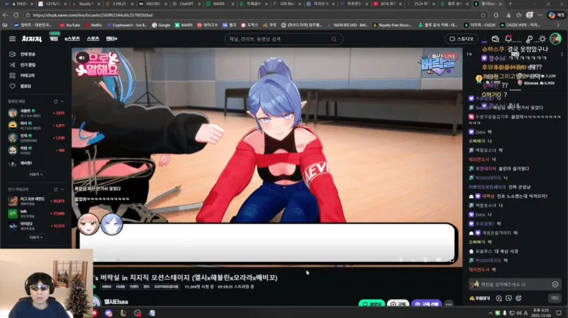This screenshot has width=568, height=318.
Task: Open the Netflix bookmark
Action: (94, 25)
